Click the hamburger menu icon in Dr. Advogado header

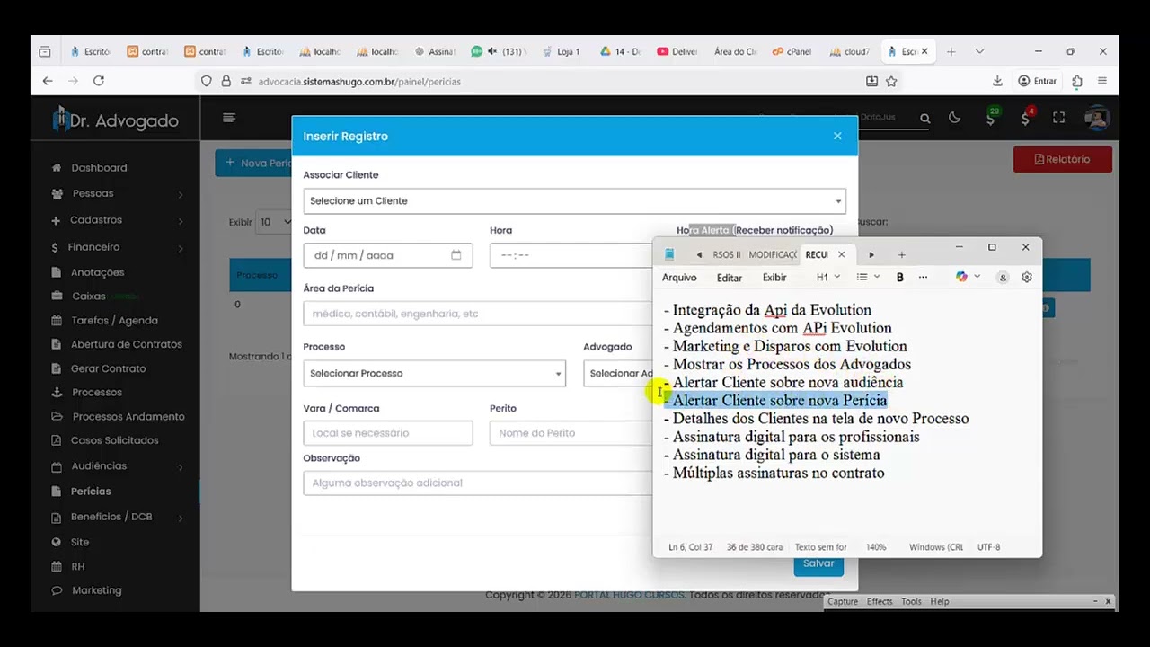pos(229,118)
